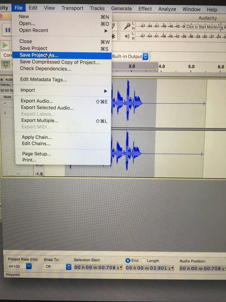Select the End radio button

pos(128,261)
